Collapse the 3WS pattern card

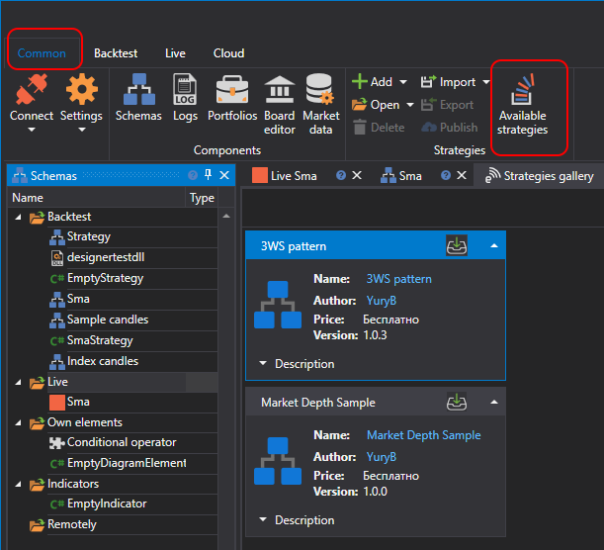click(x=494, y=245)
